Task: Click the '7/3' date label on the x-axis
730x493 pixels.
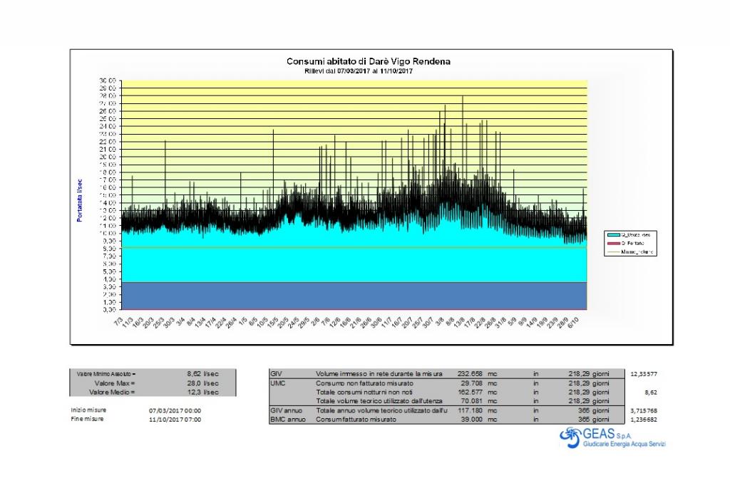Action: point(118,321)
